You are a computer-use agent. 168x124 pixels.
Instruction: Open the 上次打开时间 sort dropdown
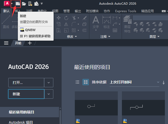tap(134, 82)
